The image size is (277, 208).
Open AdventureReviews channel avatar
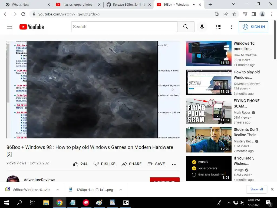[x=13, y=179]
